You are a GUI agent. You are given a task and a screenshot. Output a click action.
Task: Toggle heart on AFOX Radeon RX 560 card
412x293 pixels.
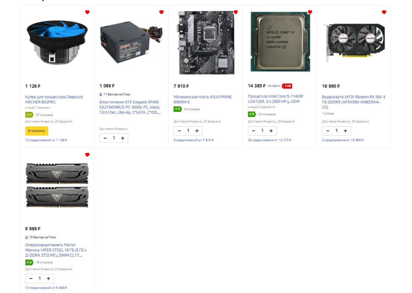tap(384, 12)
